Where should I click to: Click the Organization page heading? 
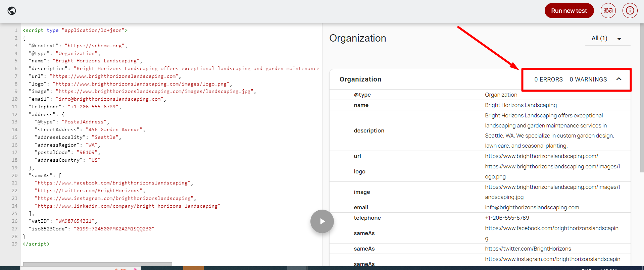coord(358,38)
